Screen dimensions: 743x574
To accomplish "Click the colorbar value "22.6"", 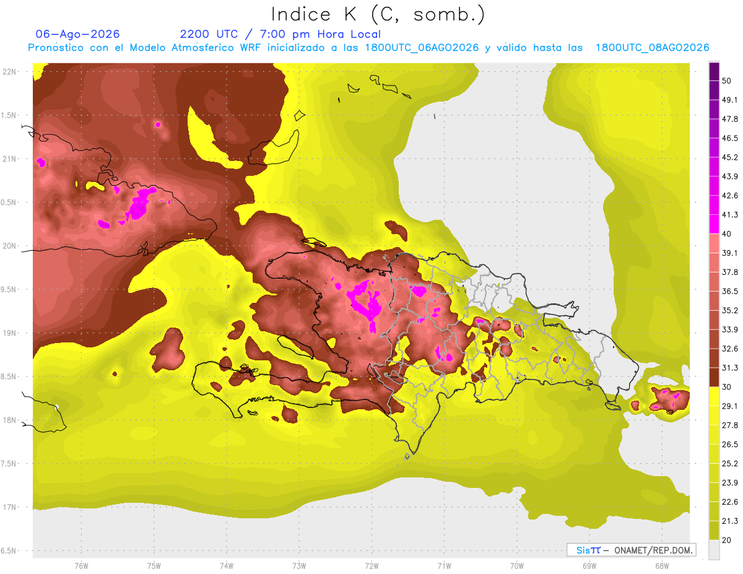I will tap(730, 502).
